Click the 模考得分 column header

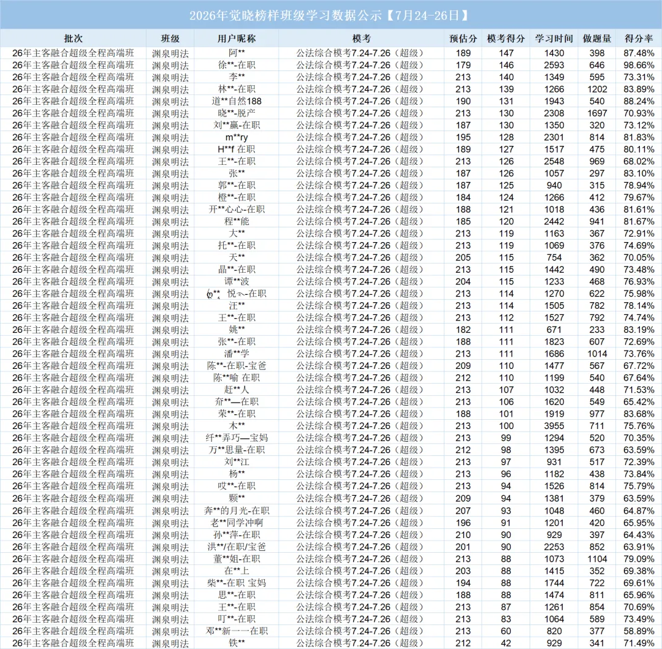tap(506, 39)
